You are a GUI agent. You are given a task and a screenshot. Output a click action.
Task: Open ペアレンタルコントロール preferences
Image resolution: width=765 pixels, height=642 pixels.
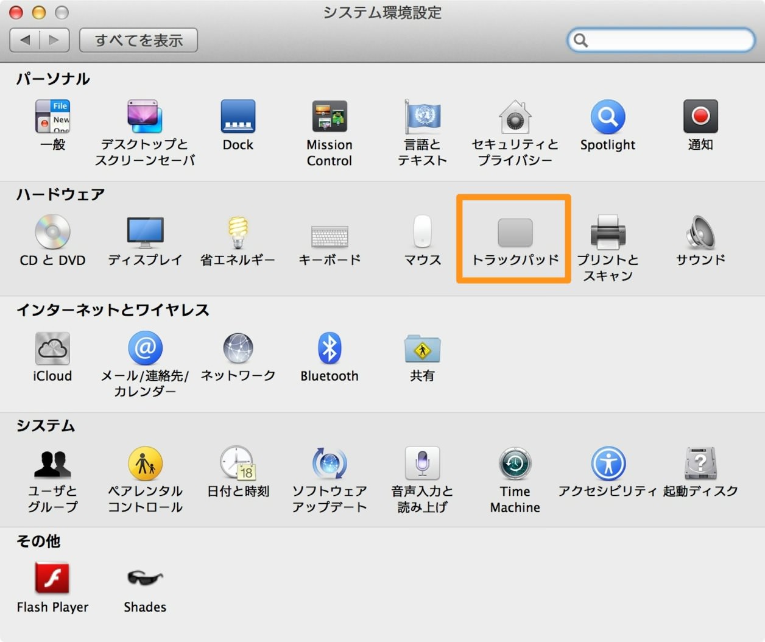point(145,464)
